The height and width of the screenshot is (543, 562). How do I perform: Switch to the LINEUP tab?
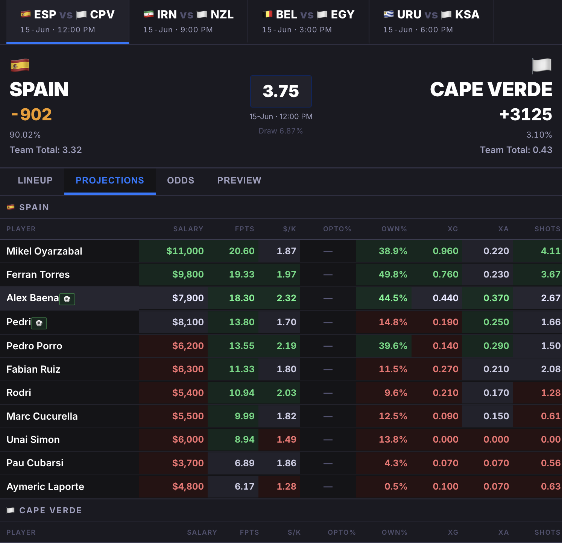35,180
